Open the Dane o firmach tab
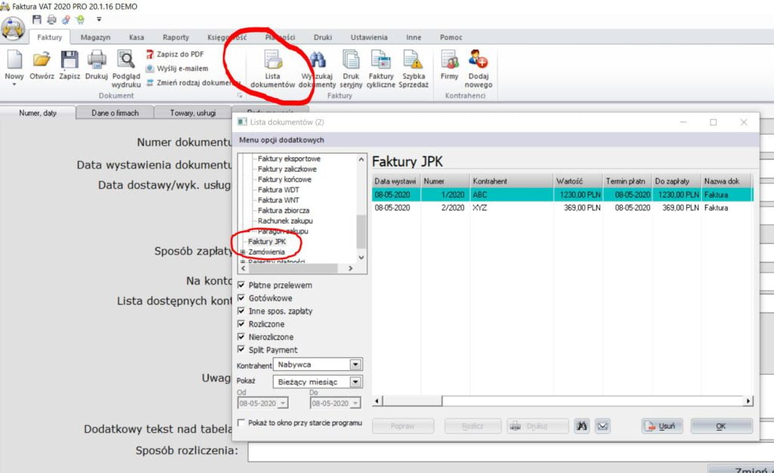774x473 pixels. click(x=115, y=113)
